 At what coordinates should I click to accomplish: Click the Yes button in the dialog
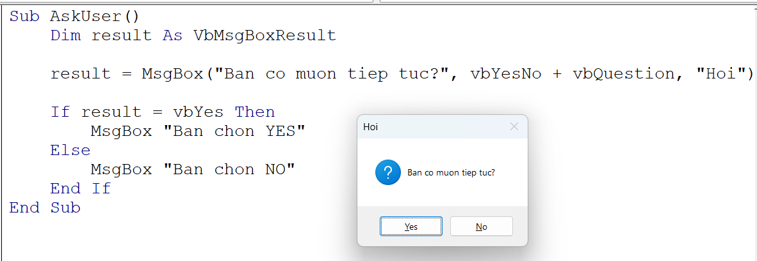click(411, 227)
